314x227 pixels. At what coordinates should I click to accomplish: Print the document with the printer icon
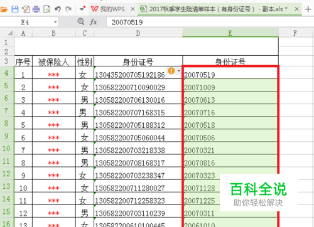pyautogui.click(x=36, y=9)
